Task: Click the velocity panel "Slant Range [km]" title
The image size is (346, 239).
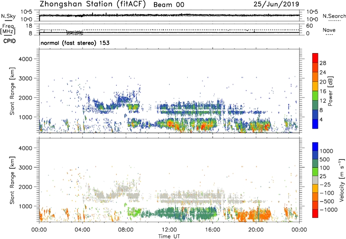Action: point(13,180)
